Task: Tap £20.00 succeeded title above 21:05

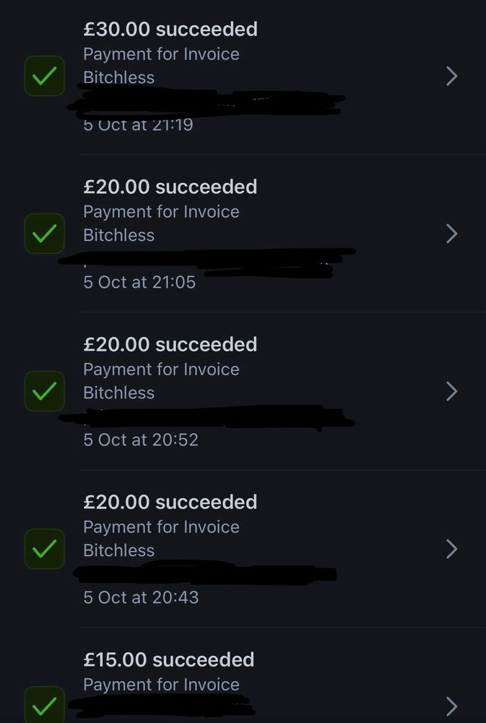Action: point(170,187)
